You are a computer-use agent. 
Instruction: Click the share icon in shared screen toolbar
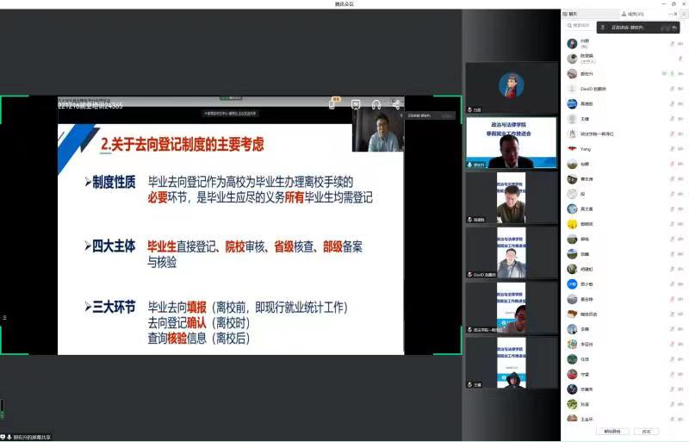(396, 104)
